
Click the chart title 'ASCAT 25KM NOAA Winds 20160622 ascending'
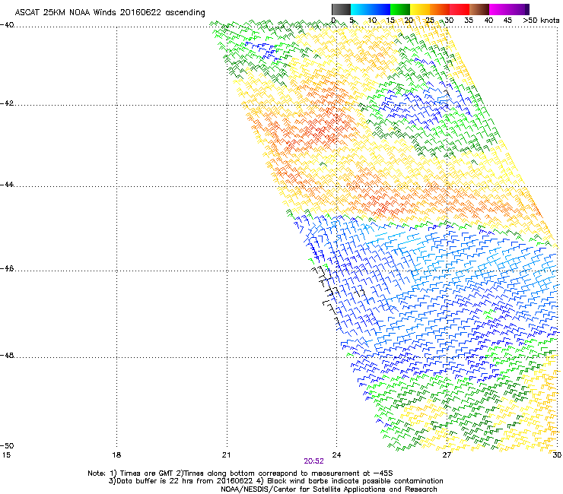coord(110,13)
